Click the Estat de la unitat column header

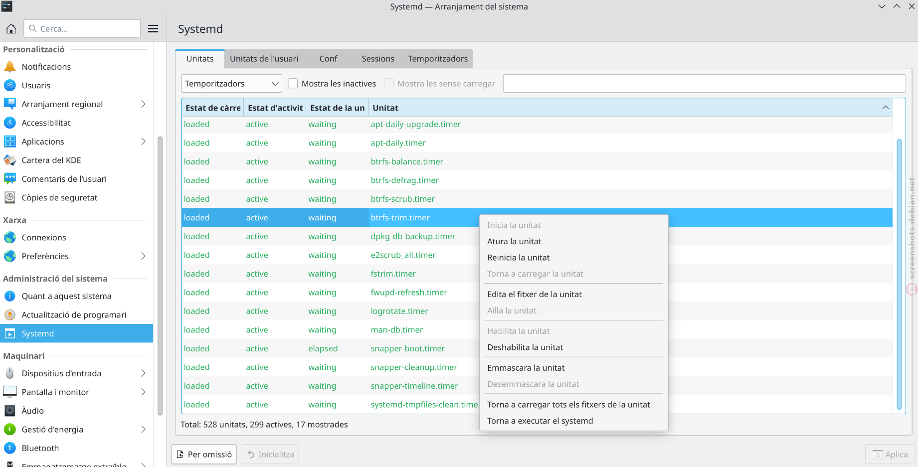tap(338, 108)
